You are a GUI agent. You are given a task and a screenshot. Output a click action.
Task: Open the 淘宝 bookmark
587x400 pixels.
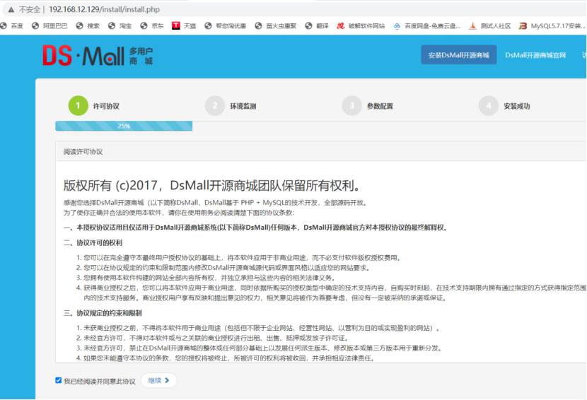click(120, 26)
